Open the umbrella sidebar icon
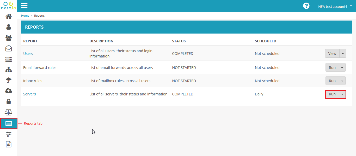 tap(9, 80)
